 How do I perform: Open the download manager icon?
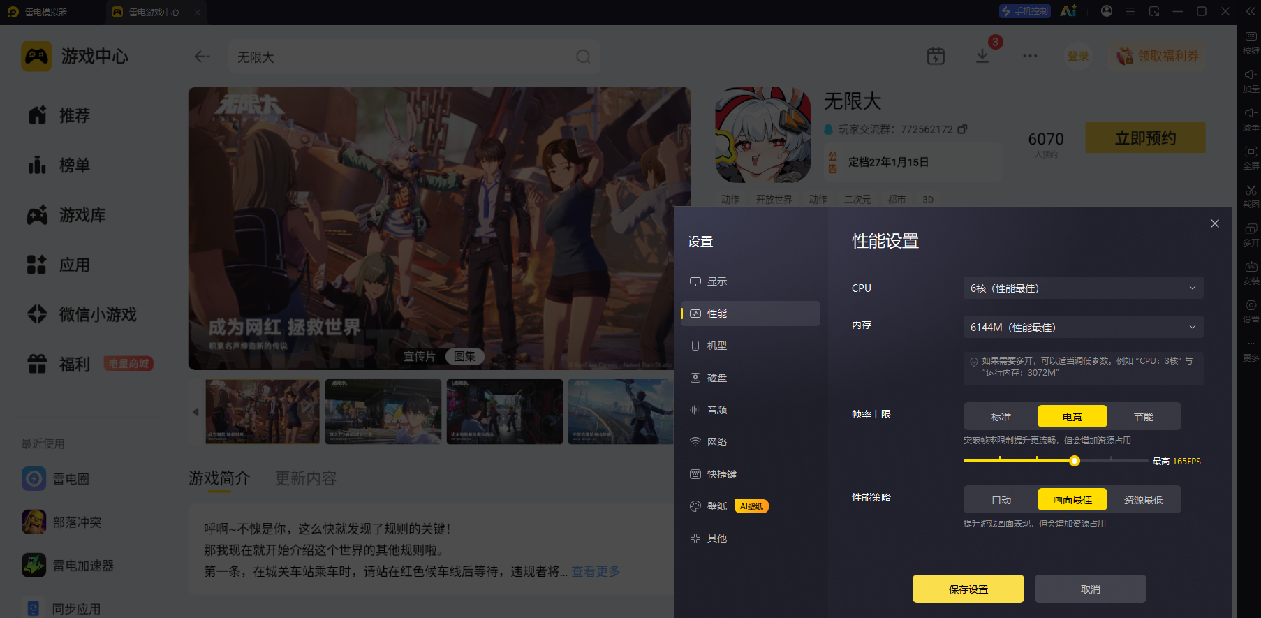tap(982, 57)
